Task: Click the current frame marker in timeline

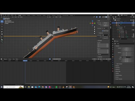Action: (25, 61)
